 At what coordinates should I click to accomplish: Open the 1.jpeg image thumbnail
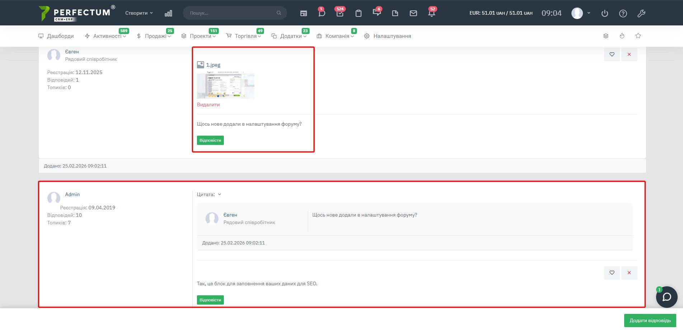225,86
